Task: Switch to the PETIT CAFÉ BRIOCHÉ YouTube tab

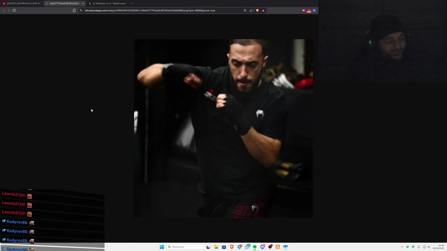Action: point(21,3)
